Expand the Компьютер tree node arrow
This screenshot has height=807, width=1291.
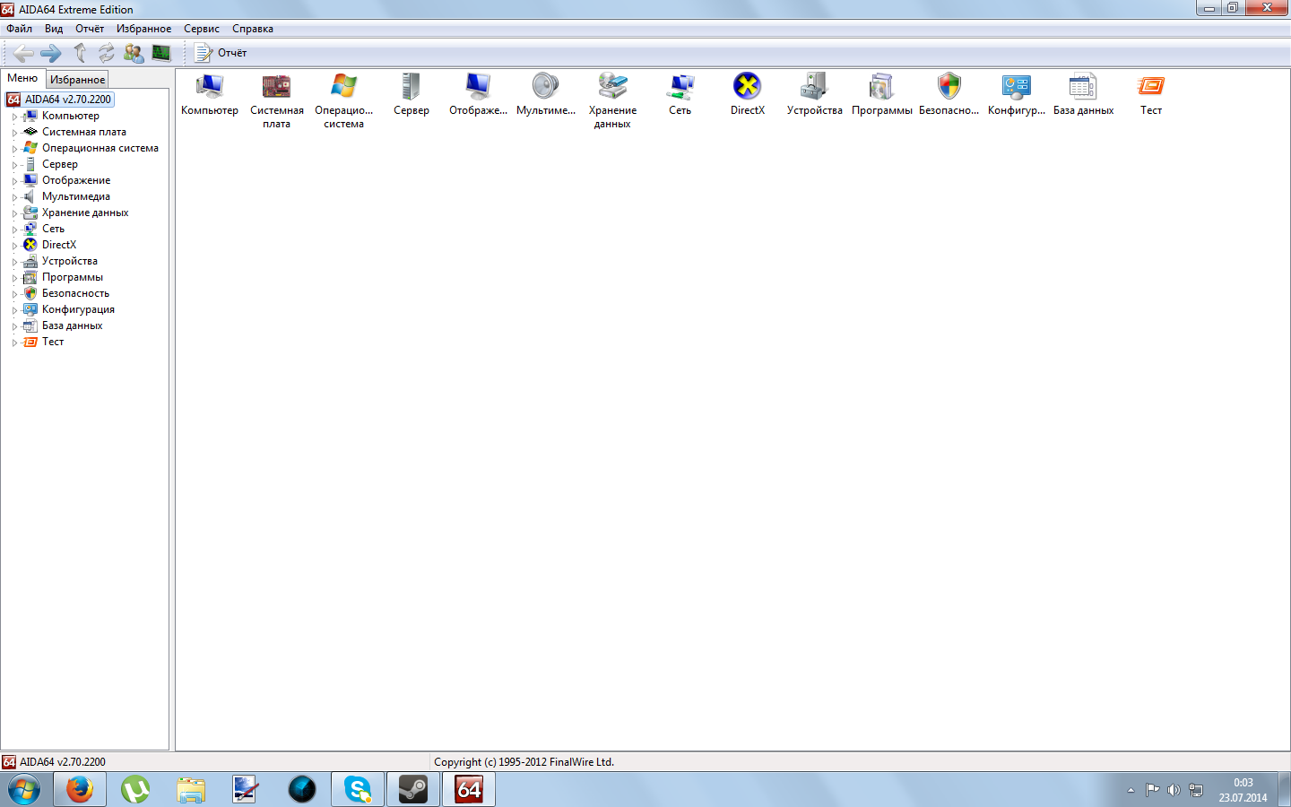coord(14,117)
